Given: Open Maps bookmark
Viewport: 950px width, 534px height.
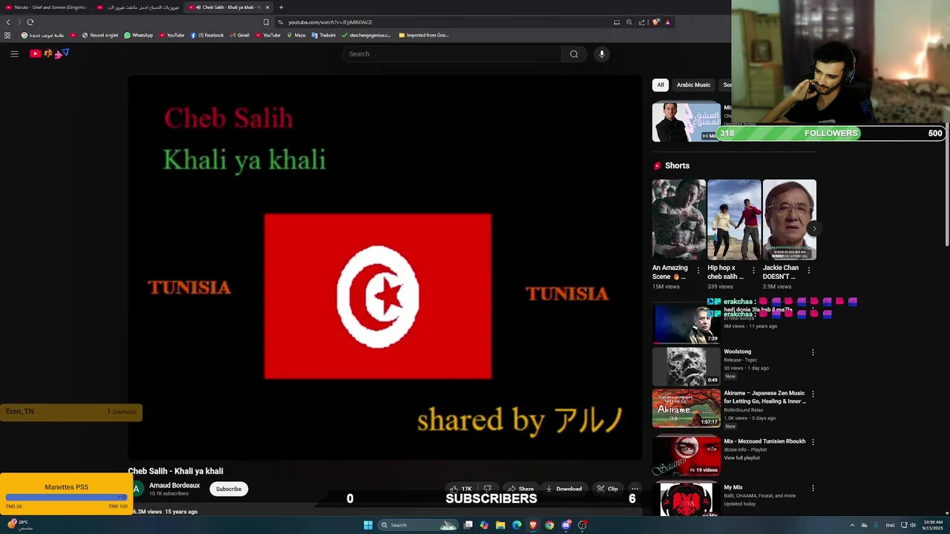Looking at the screenshot, I should pyautogui.click(x=296, y=35).
